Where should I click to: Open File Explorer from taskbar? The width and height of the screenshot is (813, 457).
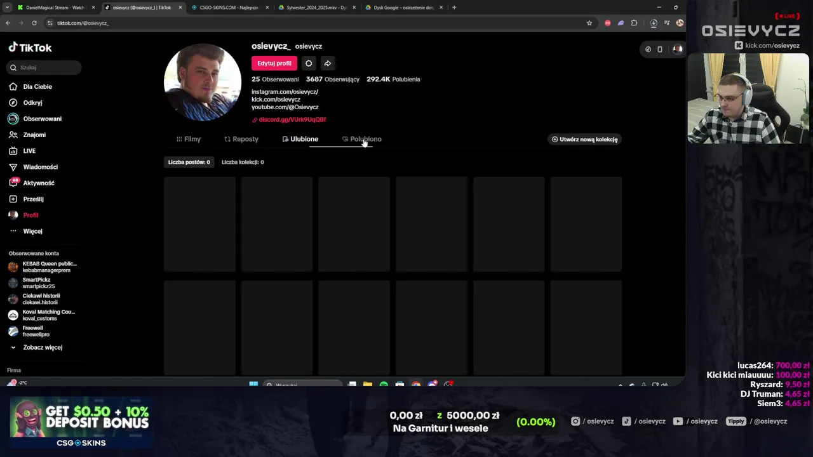368,384
